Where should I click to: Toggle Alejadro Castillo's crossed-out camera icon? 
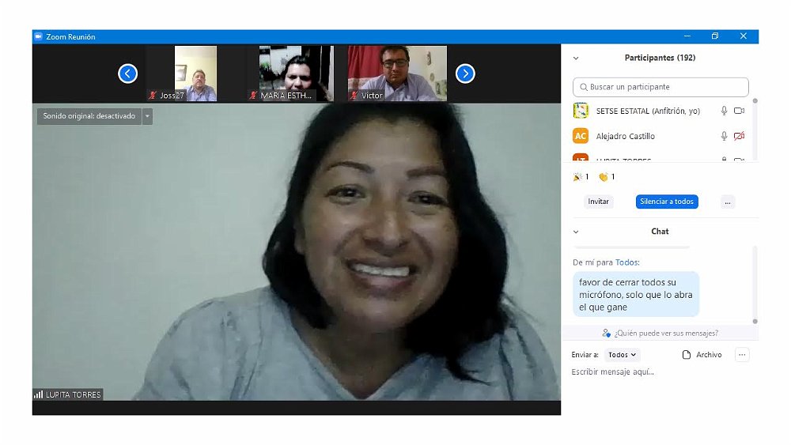[740, 136]
